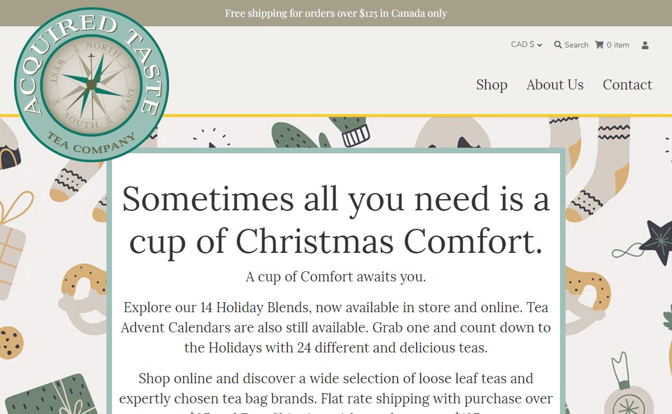Open the Contact page
Viewport: 672px width, 414px height.
pos(627,84)
